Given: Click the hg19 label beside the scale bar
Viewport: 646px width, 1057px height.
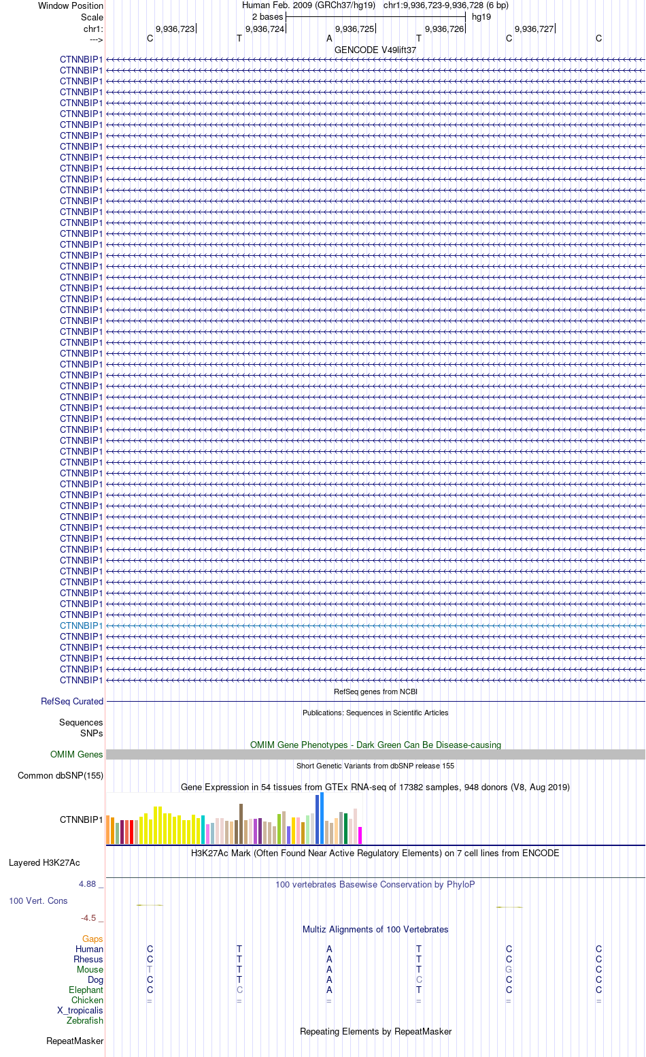Looking at the screenshot, I should coord(481,16).
